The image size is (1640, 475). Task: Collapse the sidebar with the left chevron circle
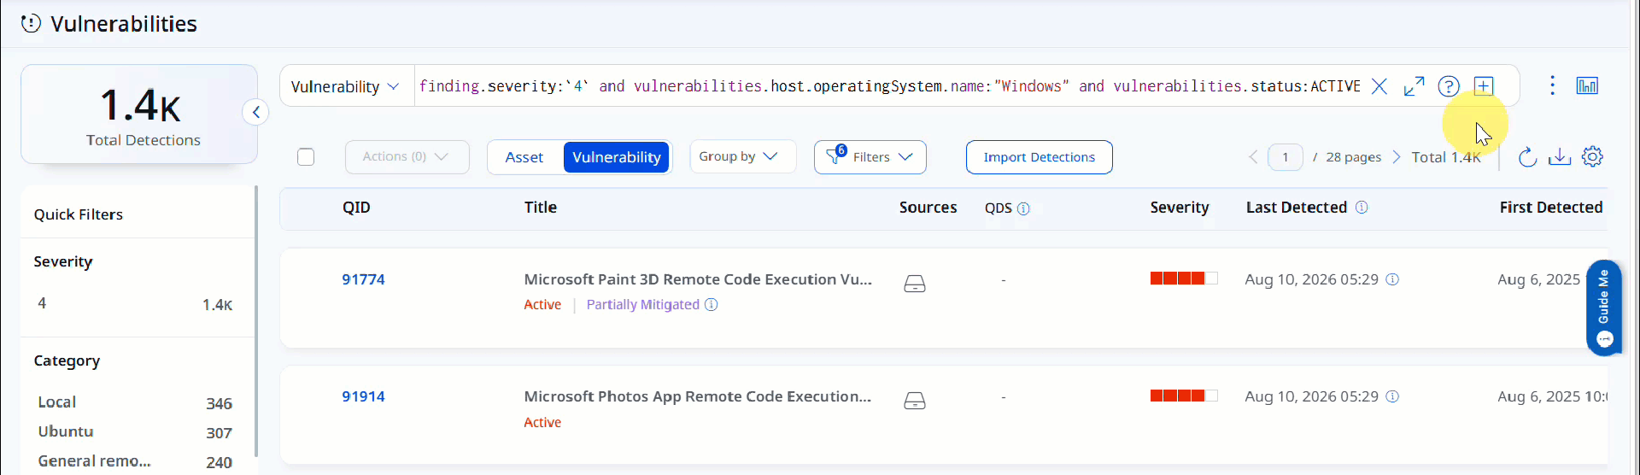255,112
